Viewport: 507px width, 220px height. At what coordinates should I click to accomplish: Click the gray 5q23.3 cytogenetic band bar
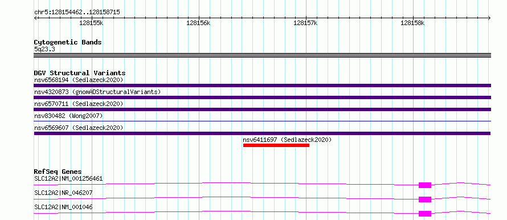[x=262, y=55]
